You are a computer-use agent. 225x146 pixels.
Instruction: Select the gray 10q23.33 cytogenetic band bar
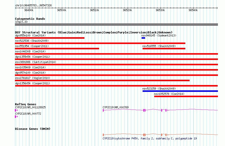coord(116,25)
